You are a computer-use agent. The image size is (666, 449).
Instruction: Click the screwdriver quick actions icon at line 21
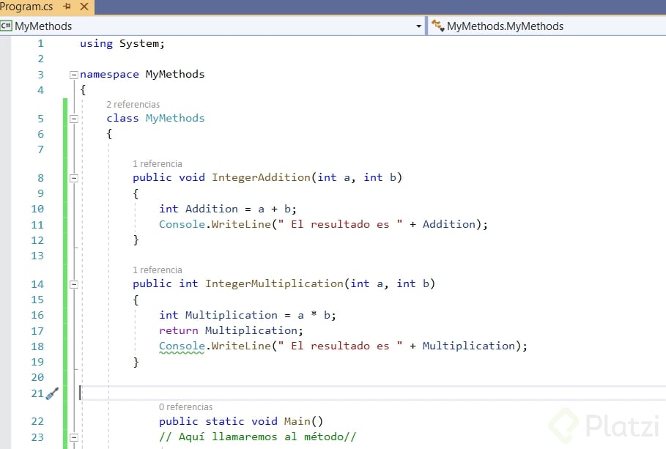(52, 394)
